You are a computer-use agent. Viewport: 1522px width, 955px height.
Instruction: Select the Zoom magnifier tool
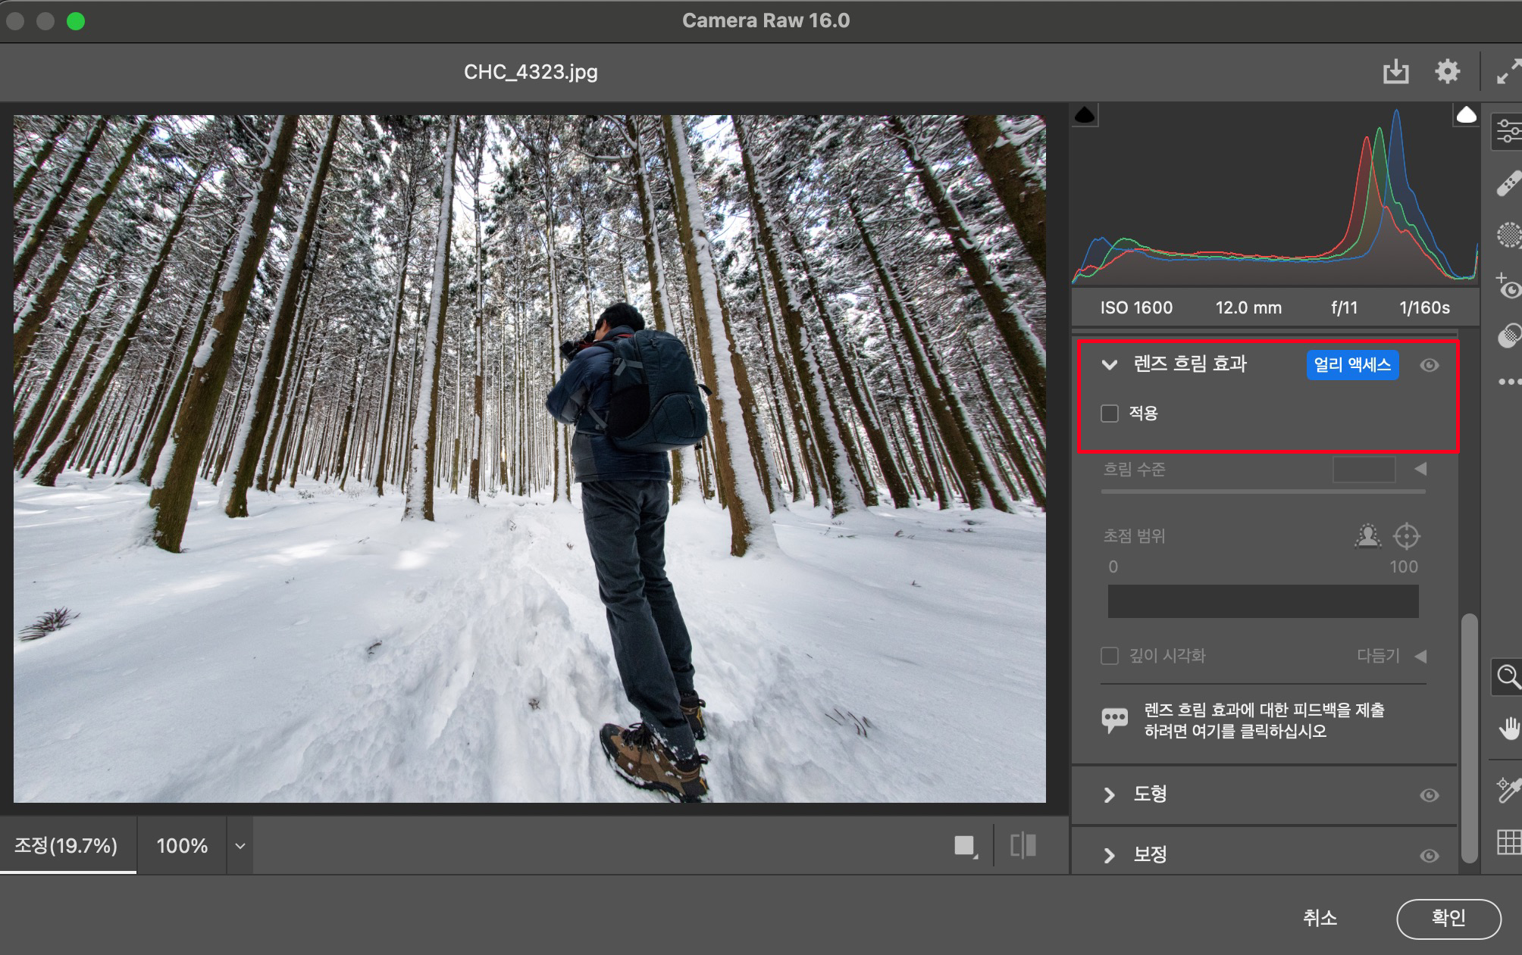pyautogui.click(x=1508, y=676)
